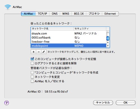Select the AirMac tab
140x109 pixels.
(x=28, y=14)
